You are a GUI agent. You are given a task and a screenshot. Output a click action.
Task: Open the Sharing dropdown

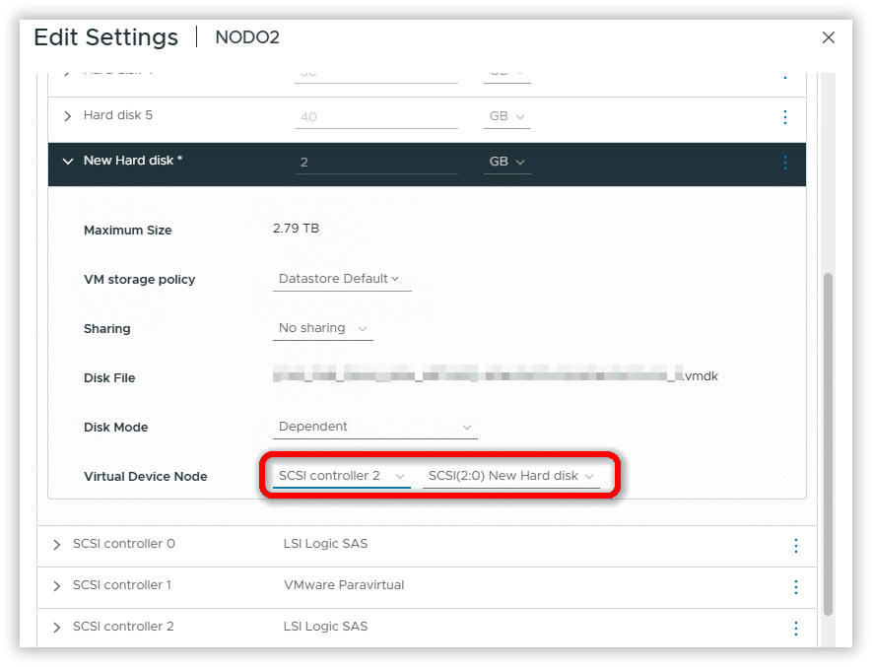pyautogui.click(x=323, y=328)
